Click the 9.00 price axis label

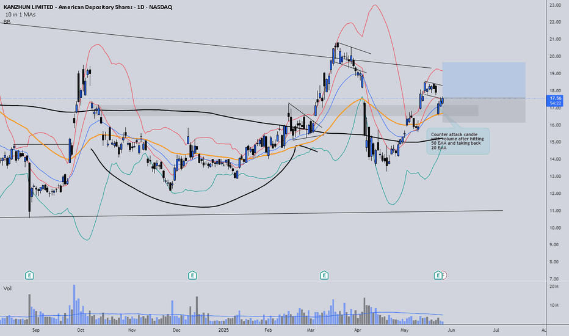[555, 245]
